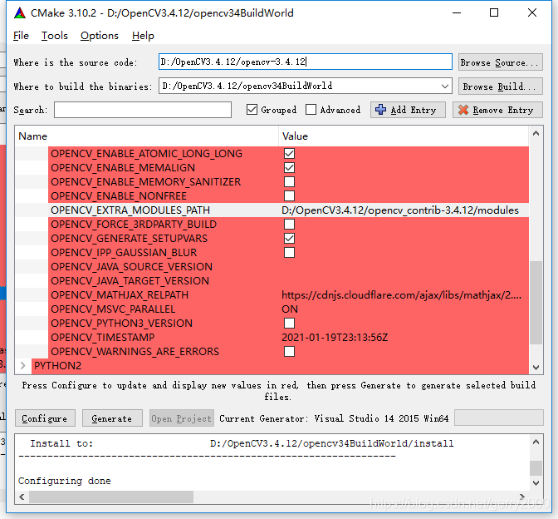Click the cloudflare mathjax URL value
Screen dimensions: 558x519
[401, 294]
